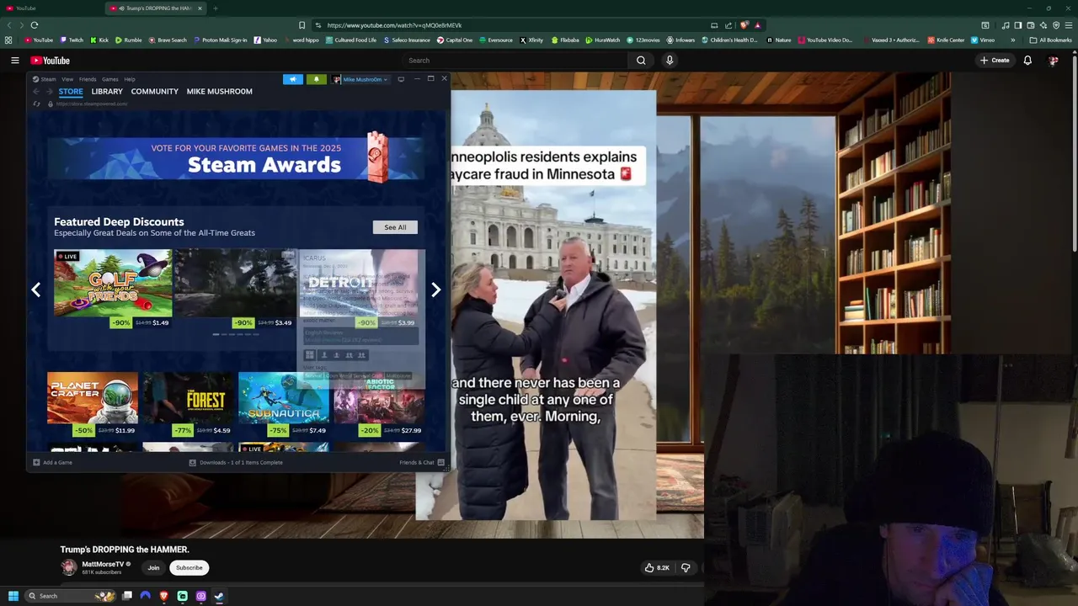The width and height of the screenshot is (1078, 606).
Task: Dislike the video with thumbs down
Action: click(x=686, y=568)
